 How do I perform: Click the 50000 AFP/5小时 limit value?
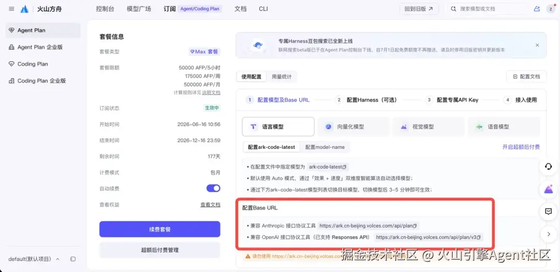200,68
